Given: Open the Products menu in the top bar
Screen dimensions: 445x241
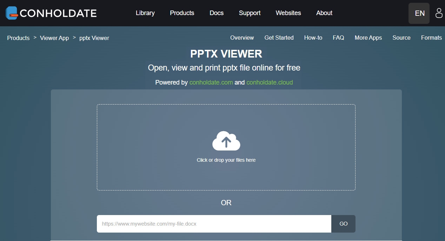Looking at the screenshot, I should pos(182,13).
